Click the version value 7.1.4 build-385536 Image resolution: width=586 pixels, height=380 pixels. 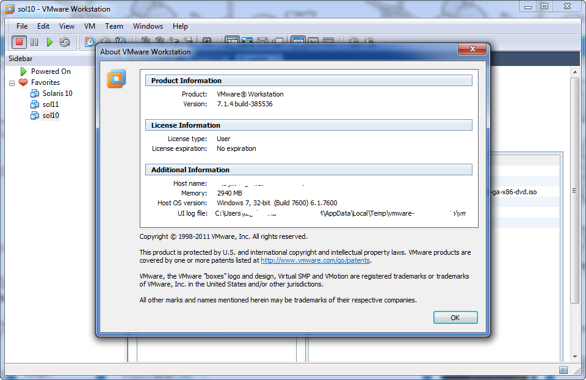coord(245,104)
